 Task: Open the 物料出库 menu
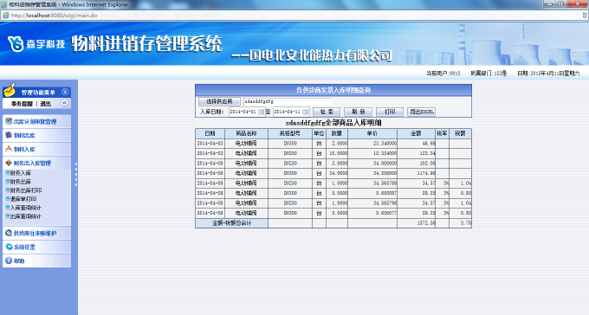36,135
